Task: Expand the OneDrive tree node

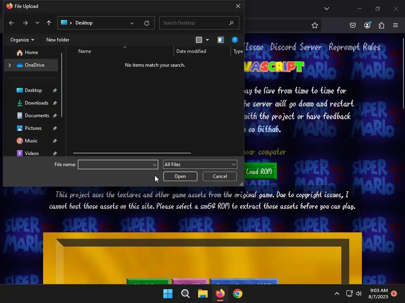Action: (x=9, y=65)
